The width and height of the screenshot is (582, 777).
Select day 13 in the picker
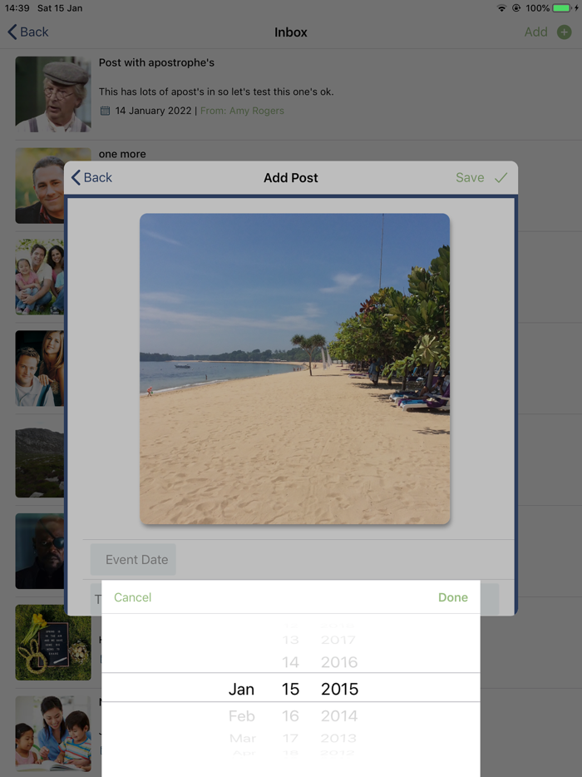(x=290, y=640)
